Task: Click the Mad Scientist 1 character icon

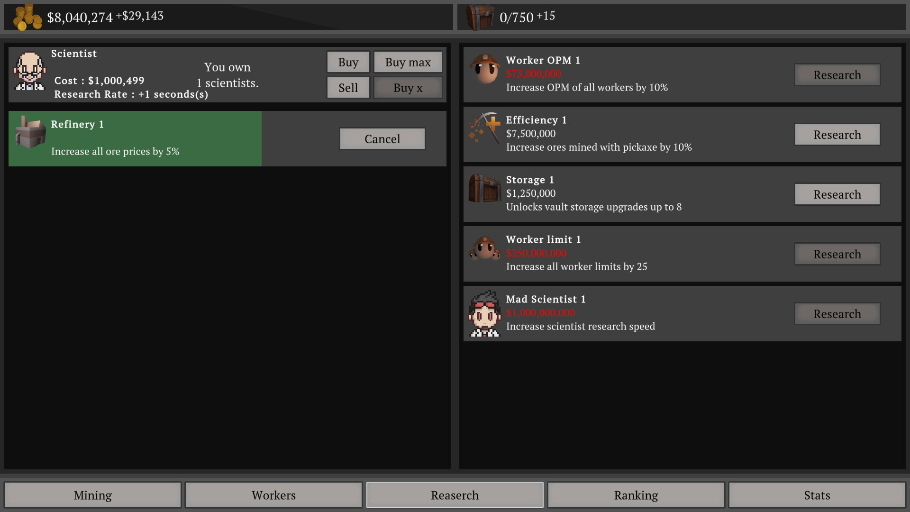Action: (484, 312)
